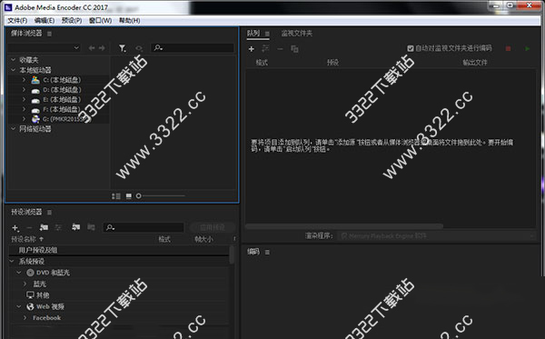
Task: Click the media browser search field
Action: tap(193, 48)
